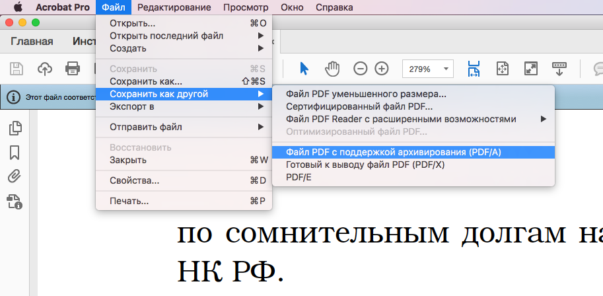This screenshot has width=603, height=296.
Task: Open the Просмотр menu
Action: [246, 7]
